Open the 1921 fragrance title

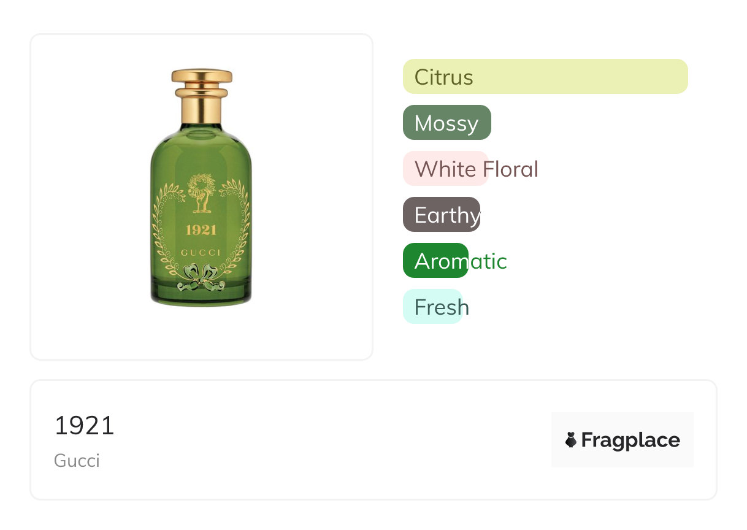click(85, 426)
